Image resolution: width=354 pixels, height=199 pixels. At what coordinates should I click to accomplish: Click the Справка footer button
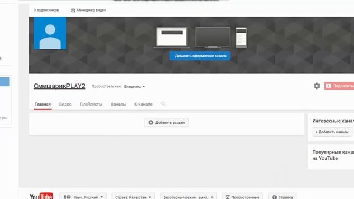pos(283,197)
